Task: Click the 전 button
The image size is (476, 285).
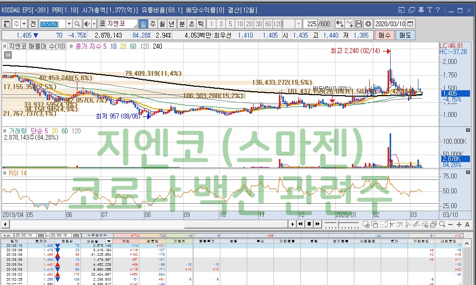Action: tap(33, 24)
